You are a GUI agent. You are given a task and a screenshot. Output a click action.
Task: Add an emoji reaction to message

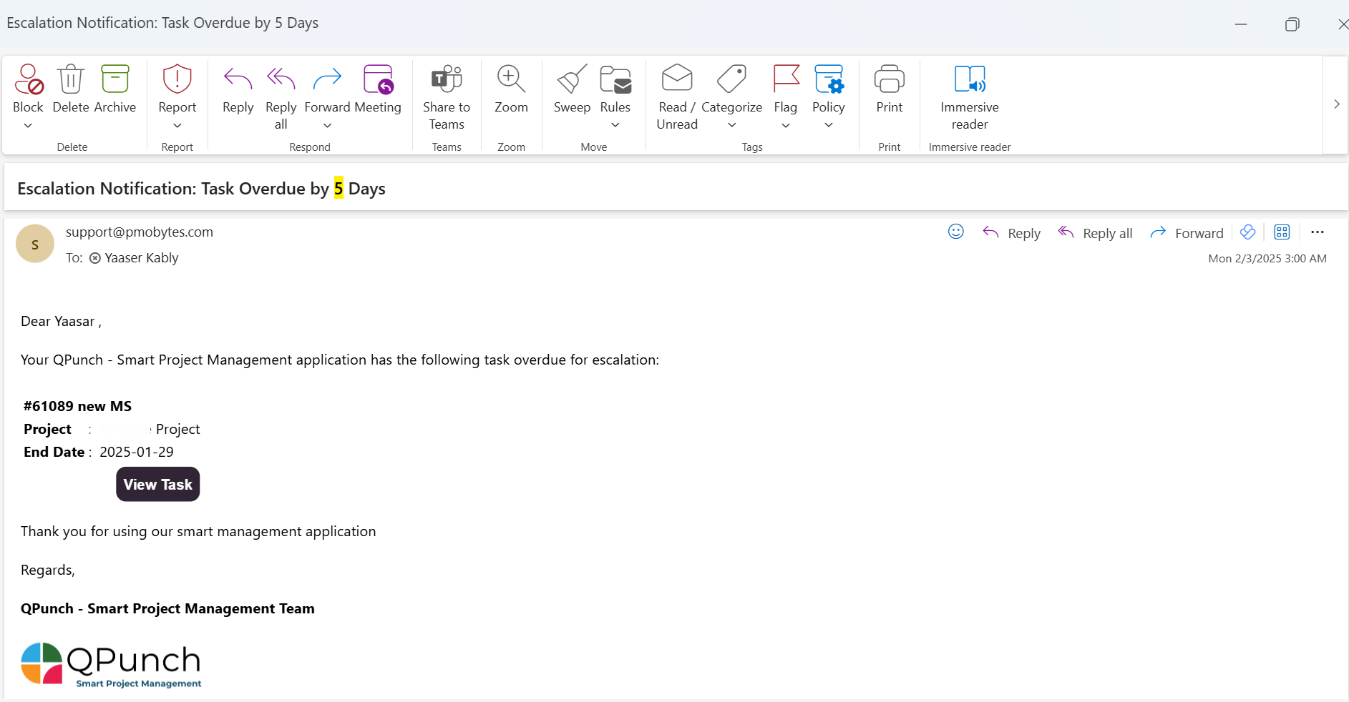click(x=956, y=232)
